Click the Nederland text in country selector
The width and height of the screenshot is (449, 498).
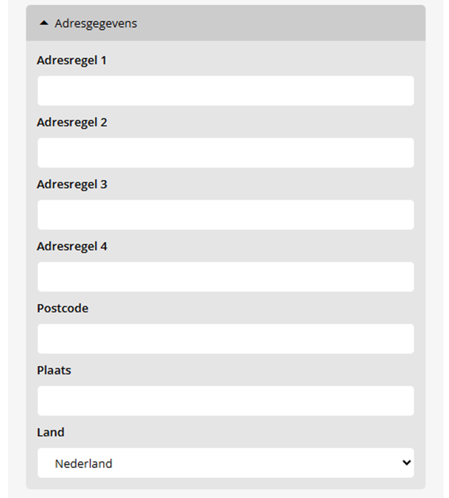[x=83, y=464]
